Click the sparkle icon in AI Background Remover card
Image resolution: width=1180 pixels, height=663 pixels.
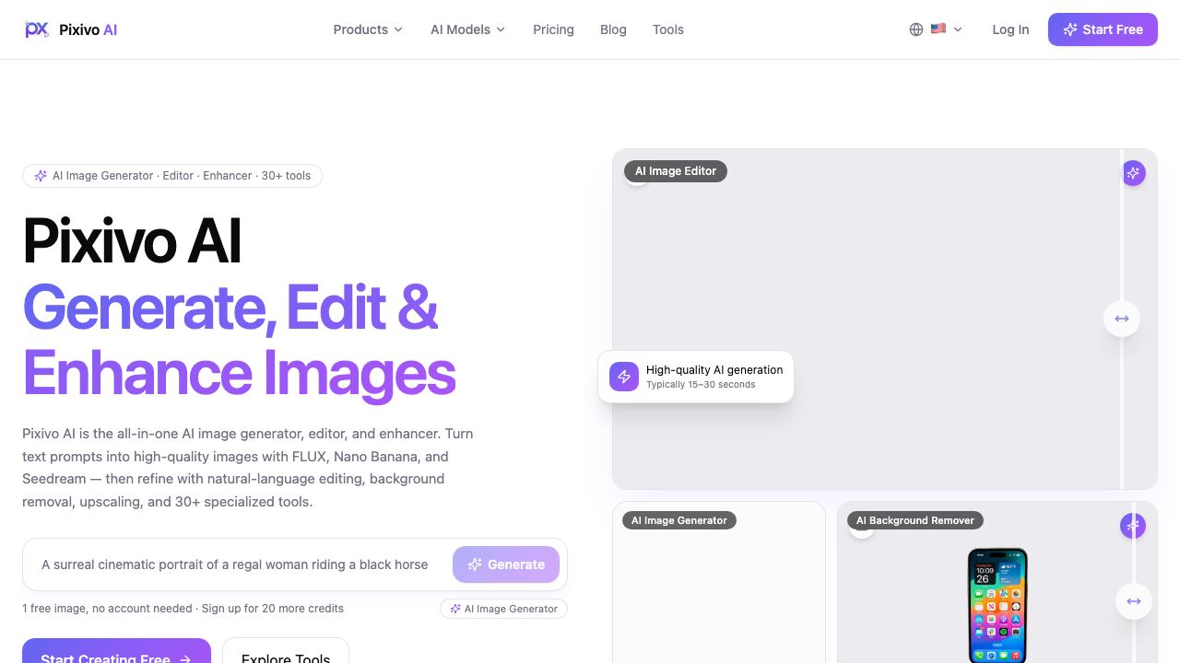point(1133,526)
